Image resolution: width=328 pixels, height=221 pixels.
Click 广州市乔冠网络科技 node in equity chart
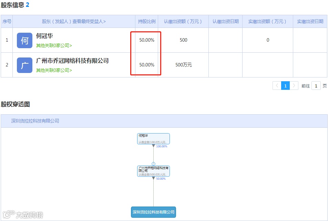[x=153, y=171]
